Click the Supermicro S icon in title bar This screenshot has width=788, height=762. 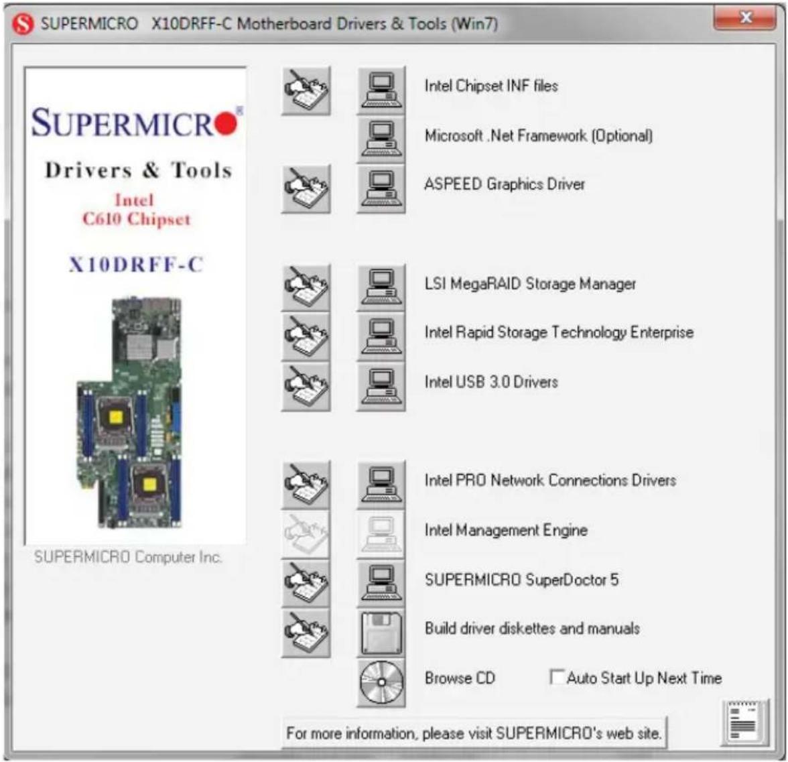pyautogui.click(x=23, y=23)
